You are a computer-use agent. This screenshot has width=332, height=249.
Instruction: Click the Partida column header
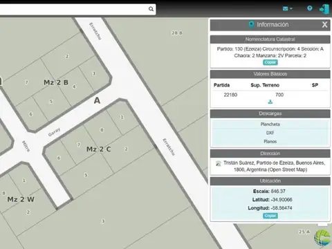[x=221, y=85]
